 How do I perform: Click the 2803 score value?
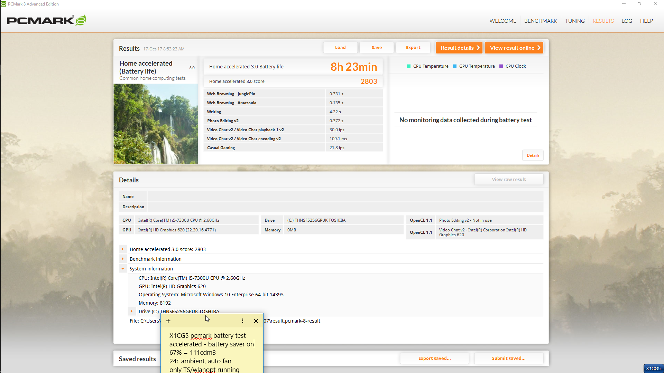point(369,82)
